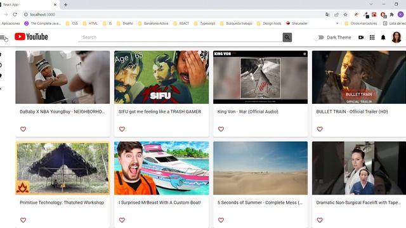406x228 pixels.
Task: Open the CSS bookmarks folder
Action: click(x=72, y=23)
